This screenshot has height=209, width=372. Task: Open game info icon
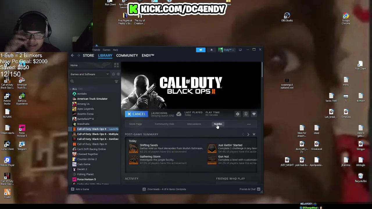246,114
